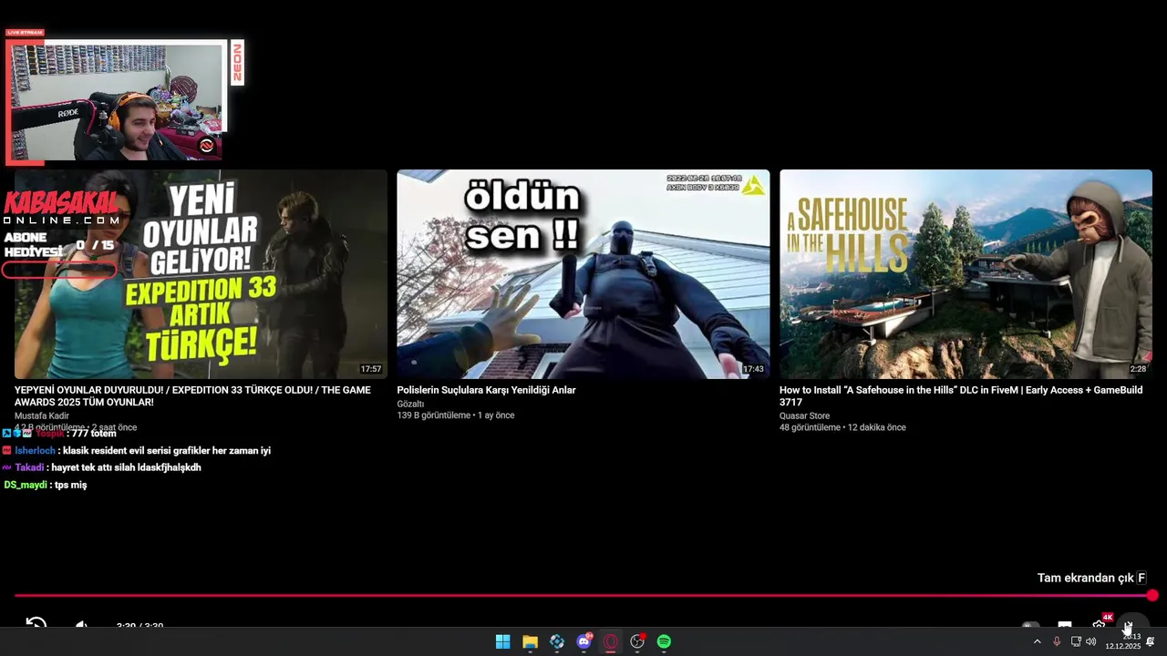Open Mustafa Kadir channel name
This screenshot has height=656, width=1167.
pyautogui.click(x=42, y=415)
